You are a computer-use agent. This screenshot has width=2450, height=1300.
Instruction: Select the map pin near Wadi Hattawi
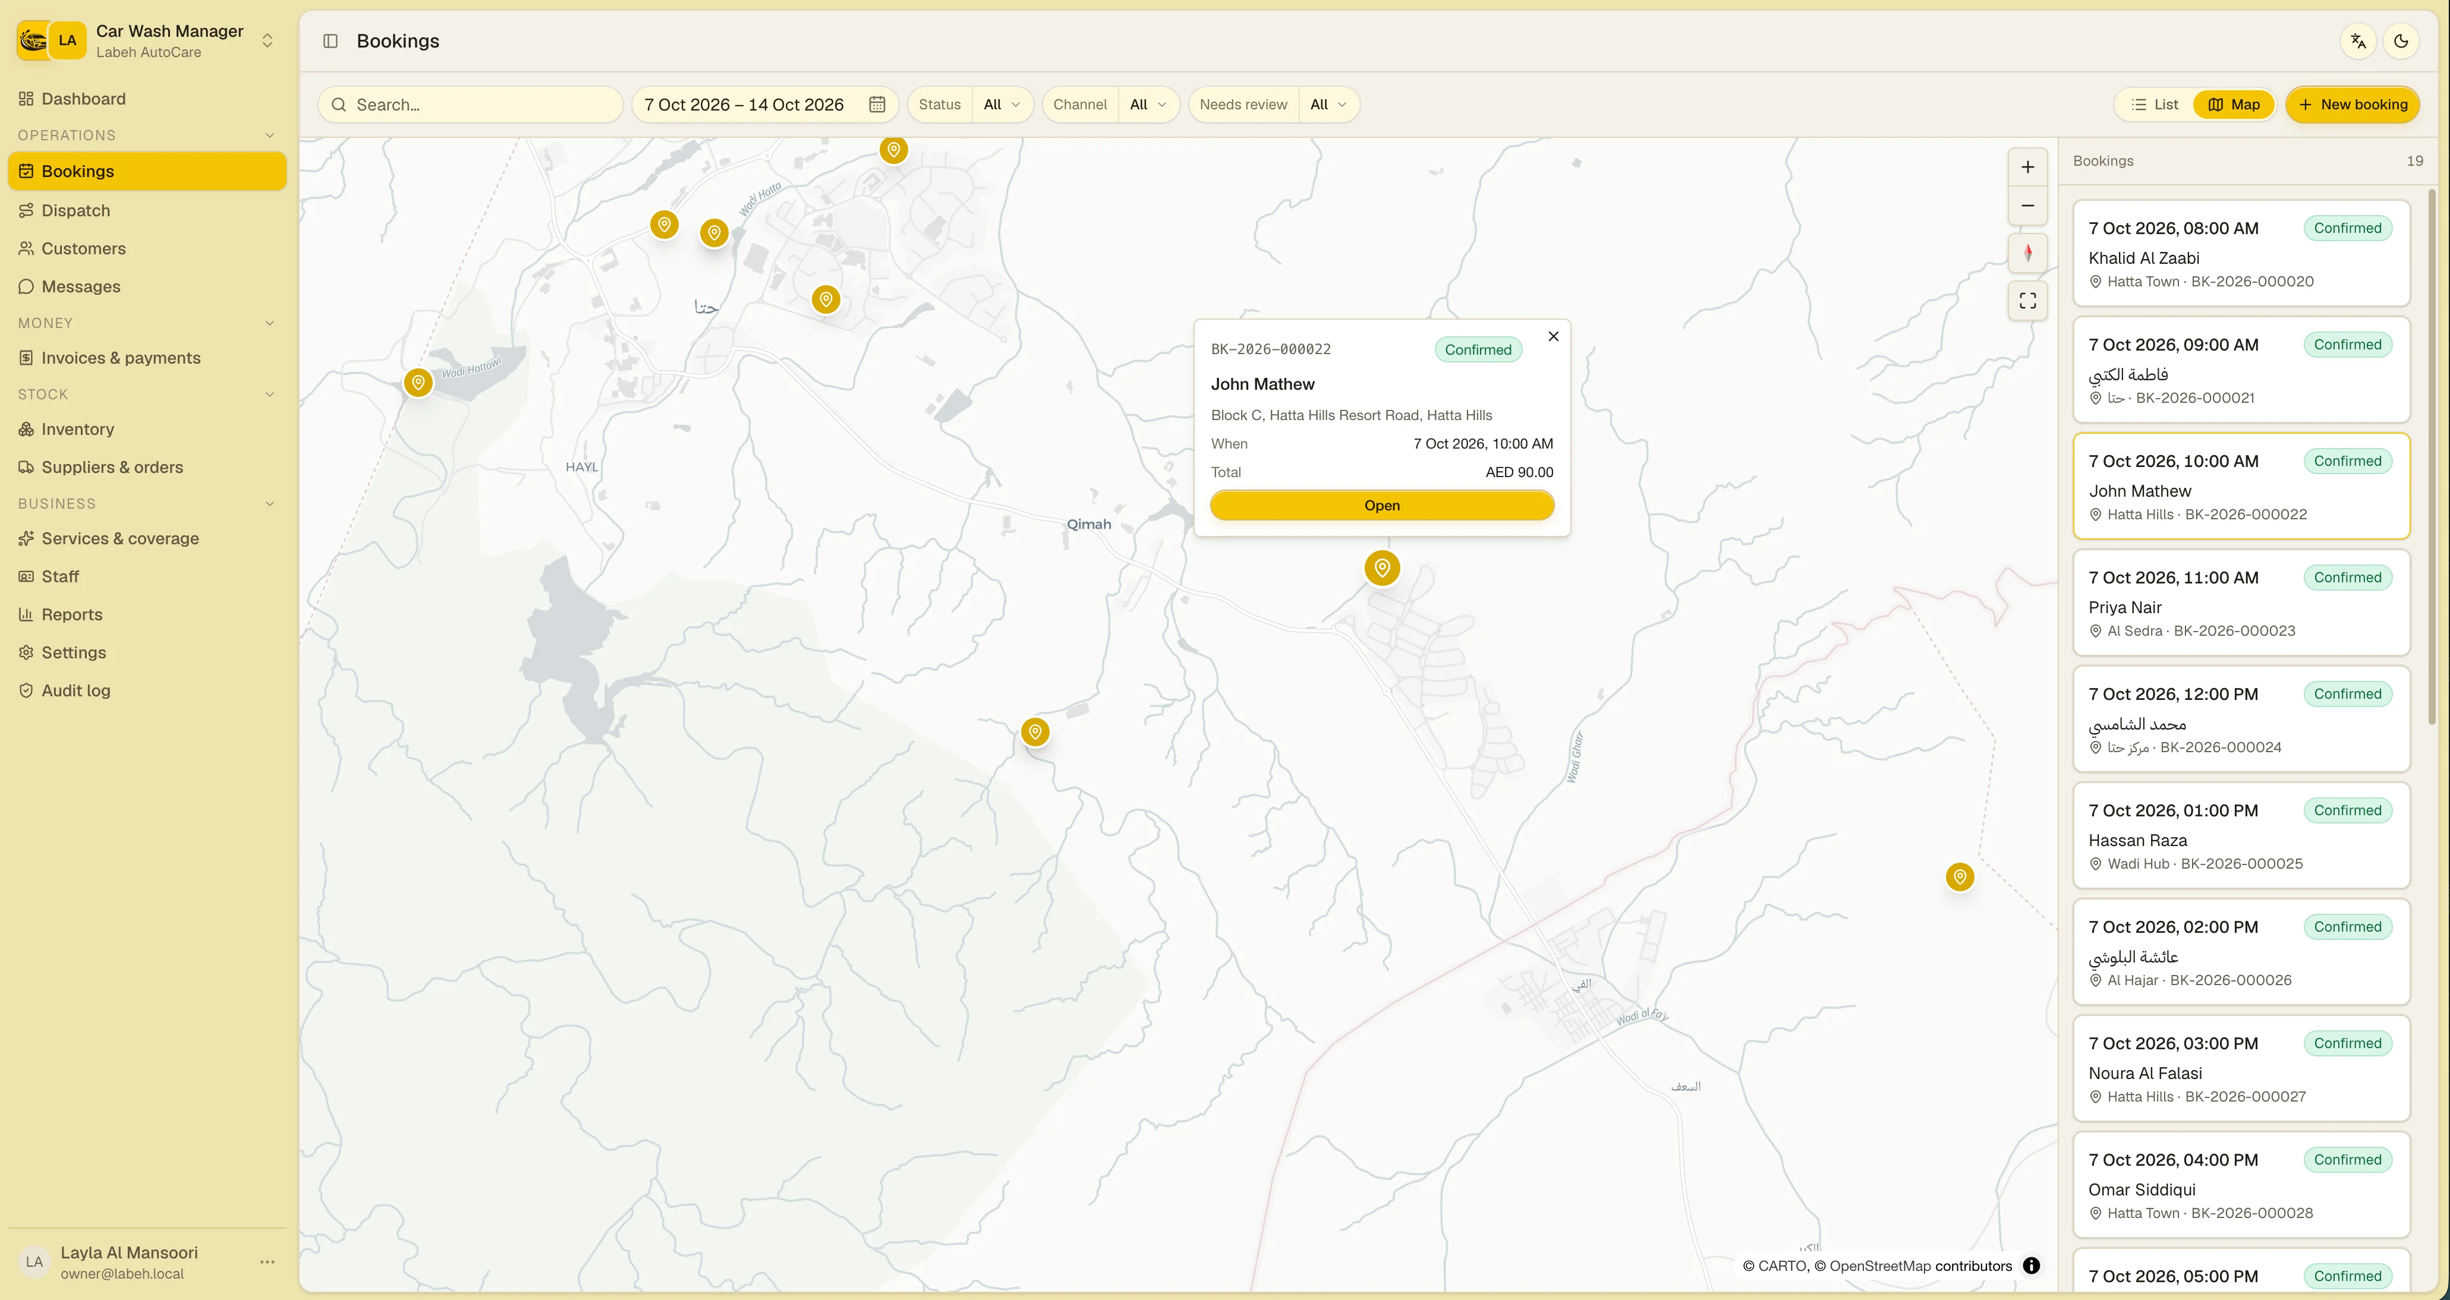(x=417, y=382)
